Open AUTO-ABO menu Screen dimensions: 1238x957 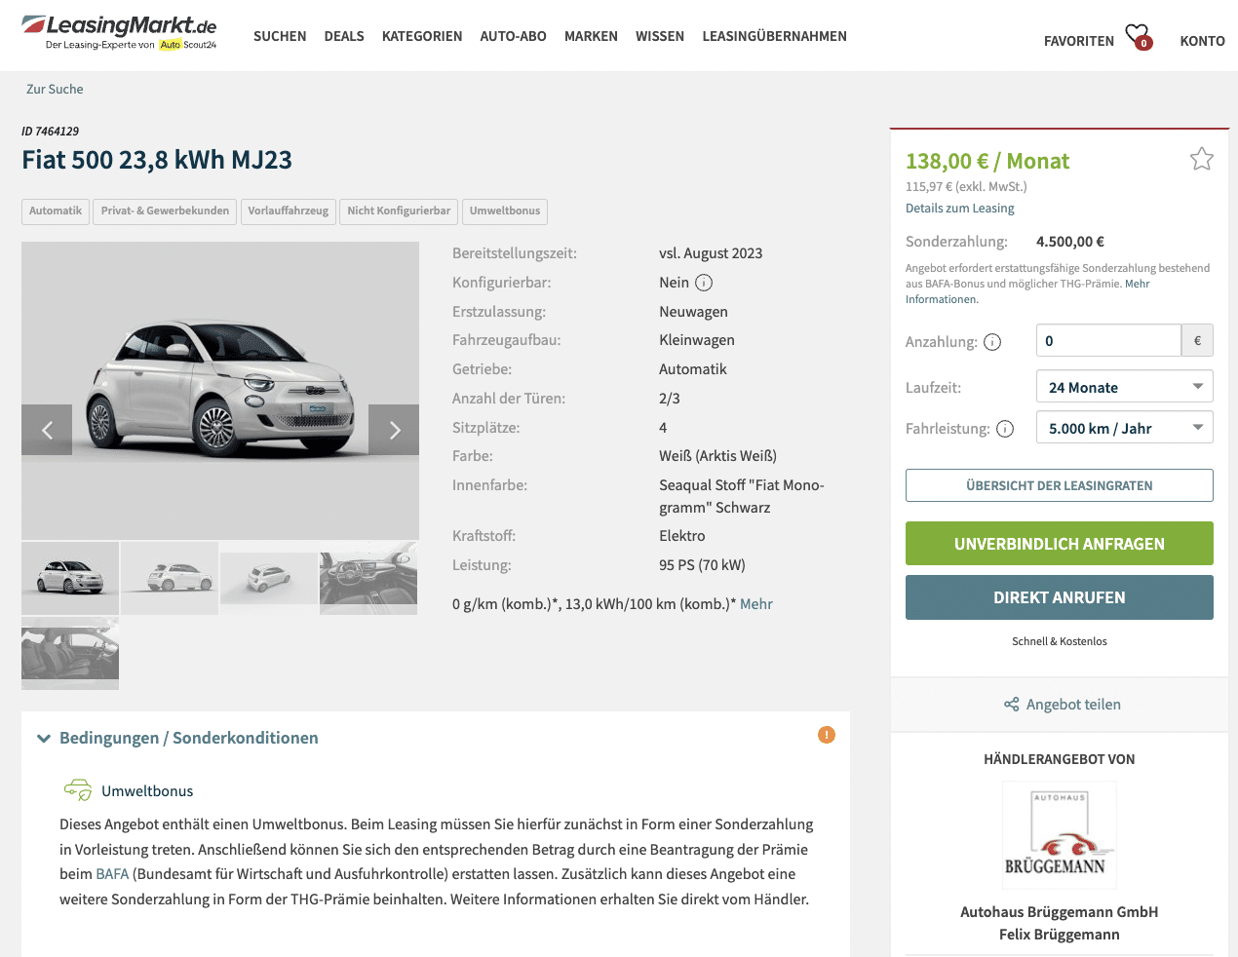pyautogui.click(x=514, y=36)
